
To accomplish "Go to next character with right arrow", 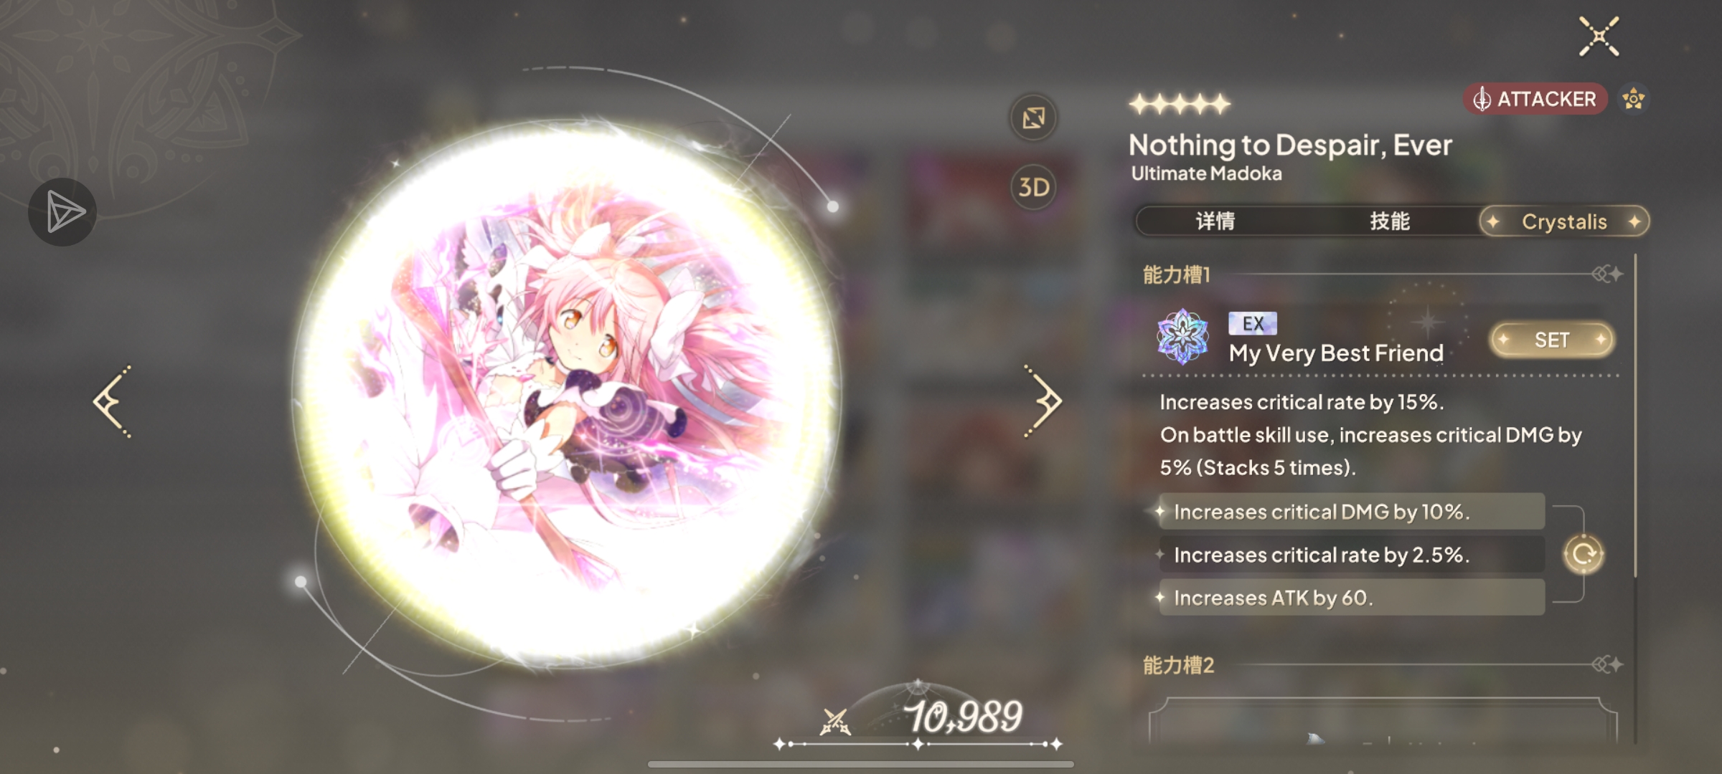I will [1043, 401].
